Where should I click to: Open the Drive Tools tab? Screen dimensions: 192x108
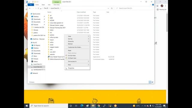point(57,5)
